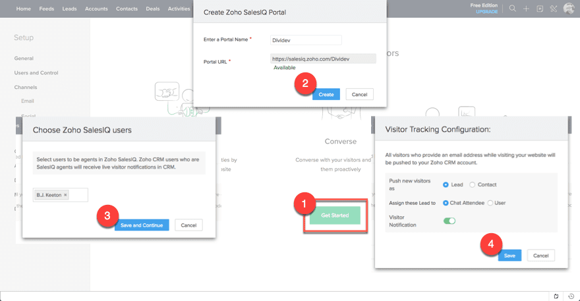Choose Chat Attendee for lead assignment
Viewport: 580px width, 301px height.
click(446, 203)
